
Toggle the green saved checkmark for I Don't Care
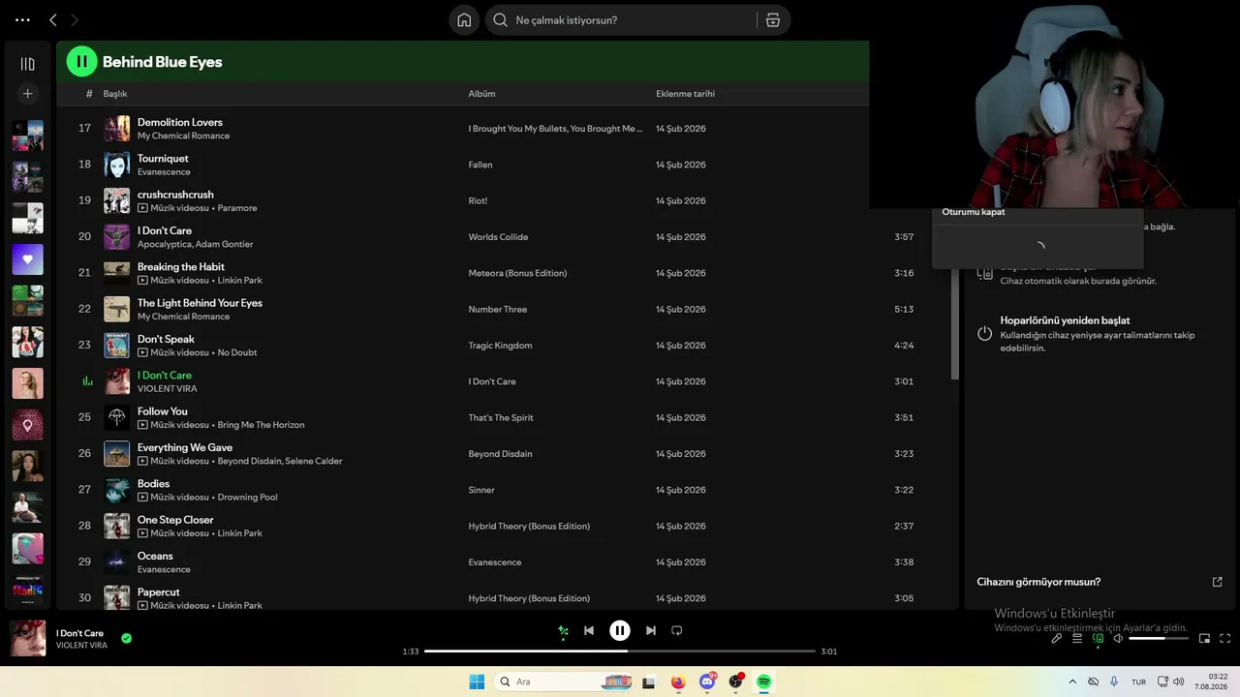tap(126, 638)
